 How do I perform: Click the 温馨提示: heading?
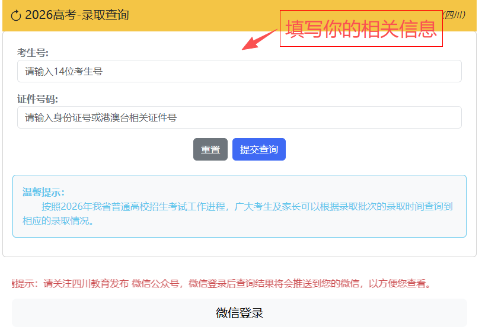pyautogui.click(x=43, y=192)
